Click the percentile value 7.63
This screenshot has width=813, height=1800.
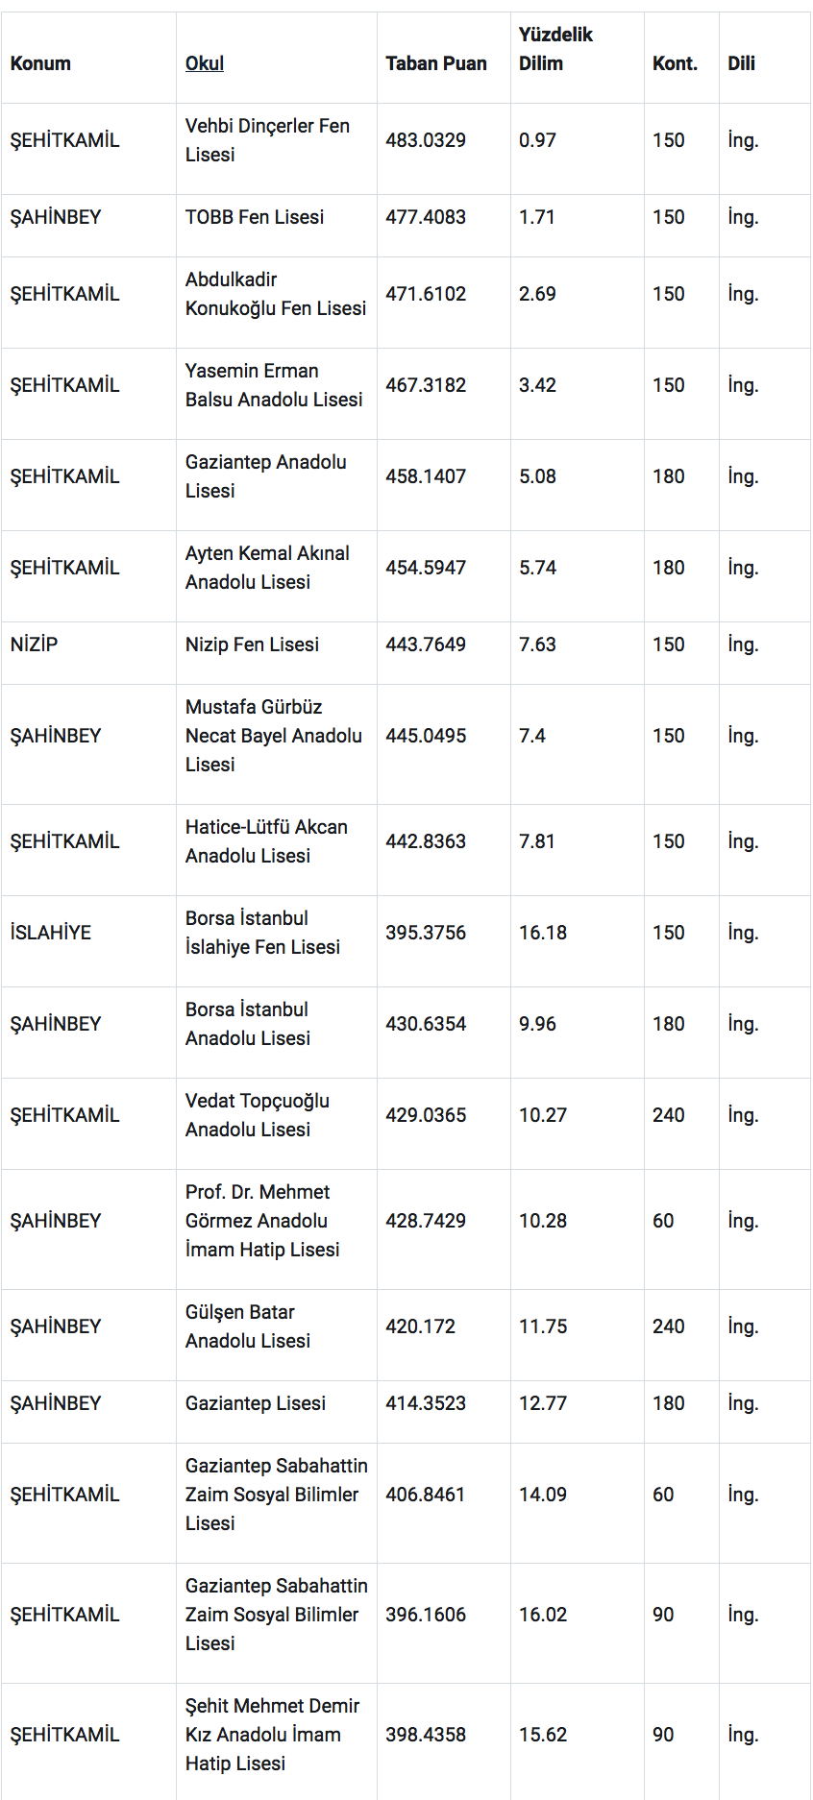pyautogui.click(x=537, y=645)
